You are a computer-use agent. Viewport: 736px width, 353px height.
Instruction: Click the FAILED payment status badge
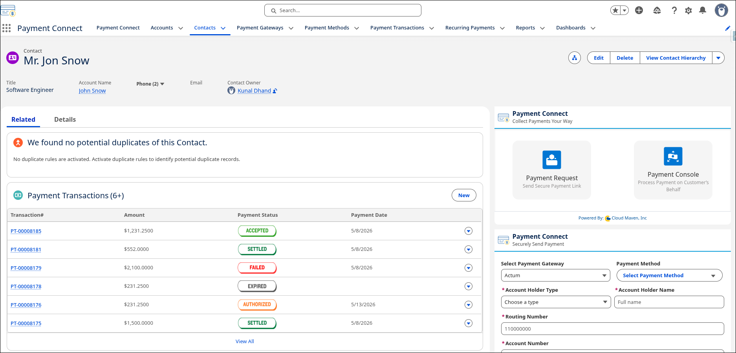coord(257,268)
